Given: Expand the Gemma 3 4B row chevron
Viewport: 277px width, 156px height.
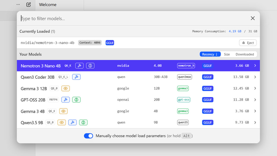Looking at the screenshot, I should tap(255, 111).
